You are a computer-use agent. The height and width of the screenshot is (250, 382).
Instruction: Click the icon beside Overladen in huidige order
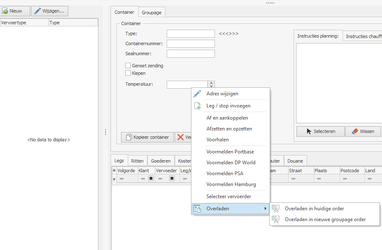click(276, 209)
